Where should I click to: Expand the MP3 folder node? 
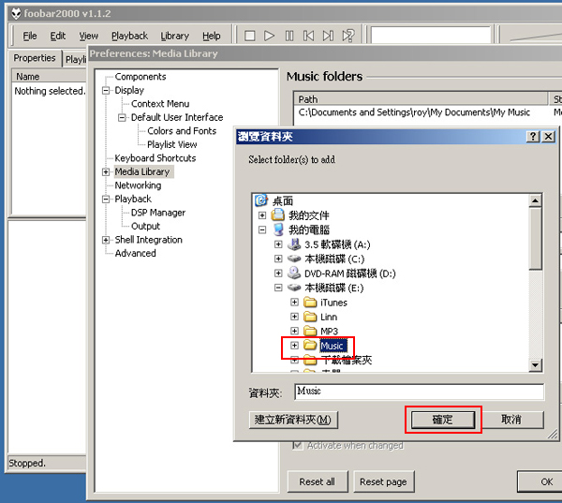[294, 331]
